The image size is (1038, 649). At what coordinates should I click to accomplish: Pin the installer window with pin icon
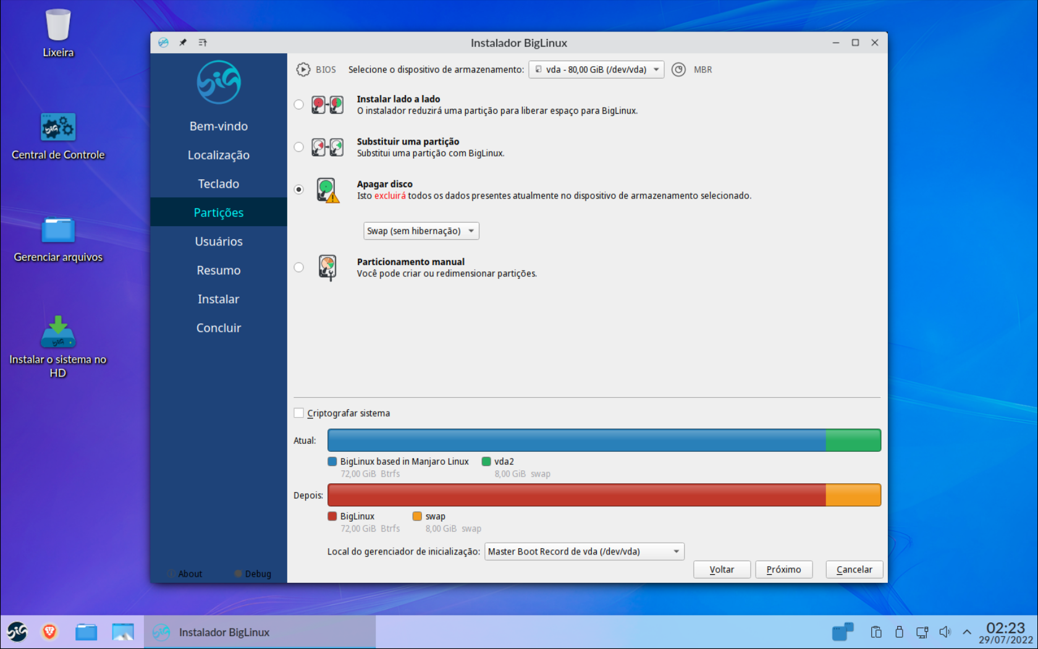[x=183, y=43]
